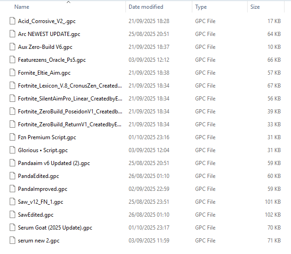Click the 66 KB size value
The image size is (291, 254).
point(274,60)
